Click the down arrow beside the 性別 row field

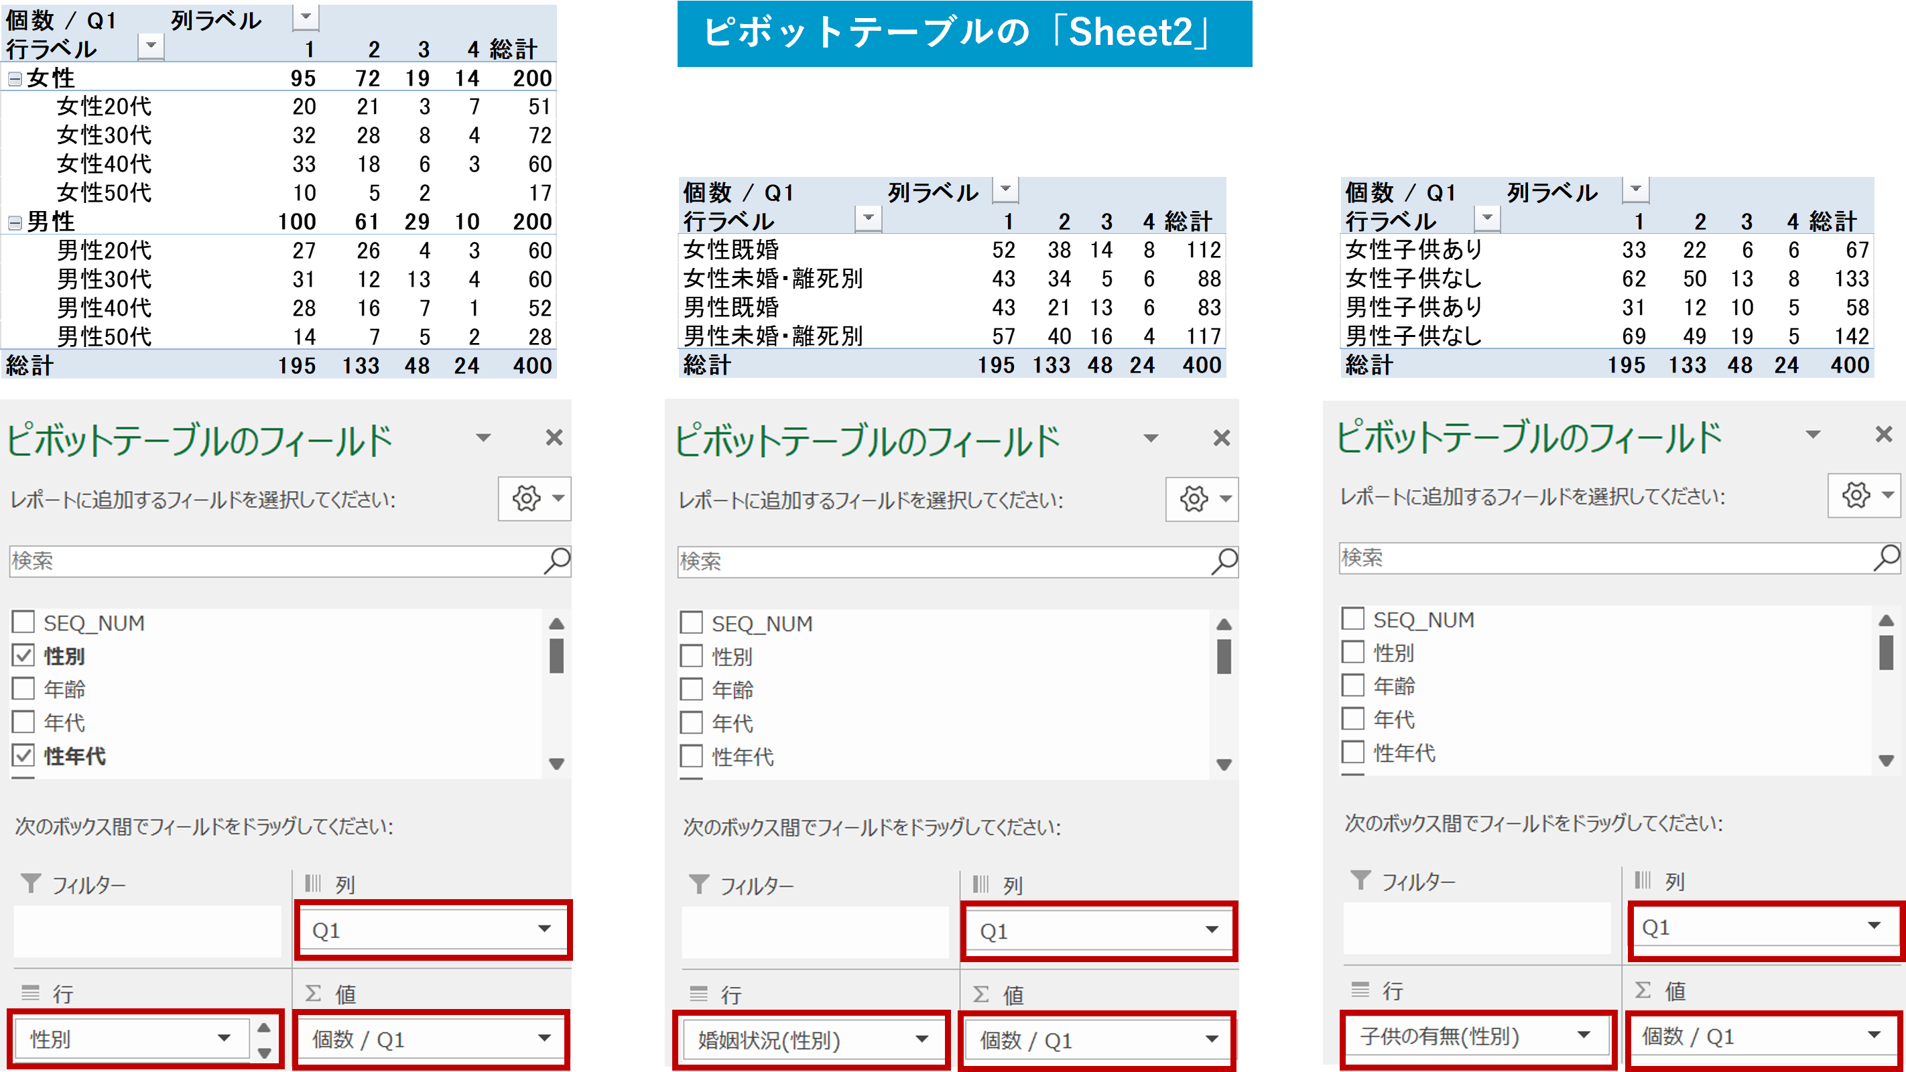pos(264,1052)
